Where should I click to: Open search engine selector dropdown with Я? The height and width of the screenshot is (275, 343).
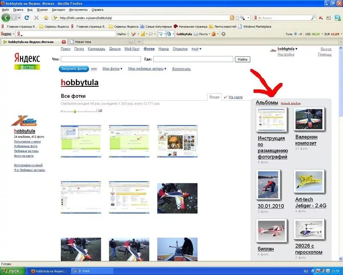pyautogui.click(x=257, y=18)
